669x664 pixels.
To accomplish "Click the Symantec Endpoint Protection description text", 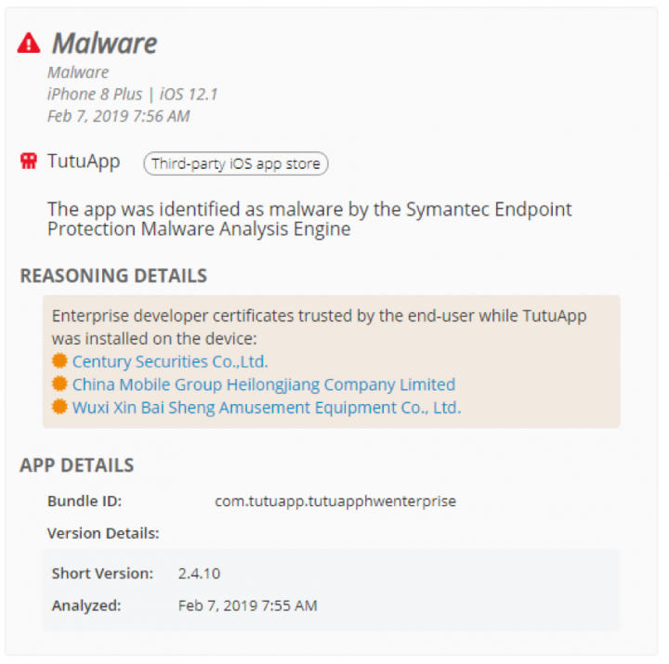I will click(309, 219).
